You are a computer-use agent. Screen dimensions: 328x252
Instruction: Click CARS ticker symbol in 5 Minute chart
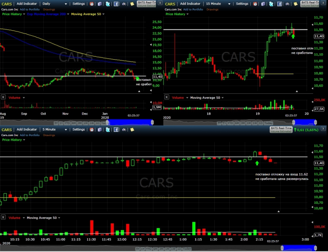tap(7, 130)
